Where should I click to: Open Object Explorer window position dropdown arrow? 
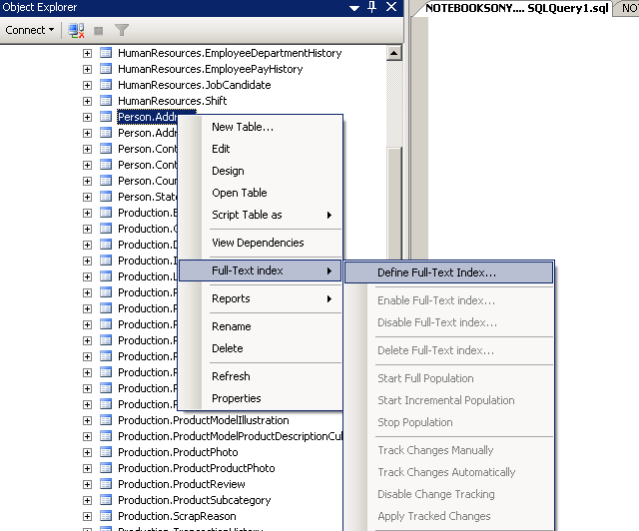355,7
